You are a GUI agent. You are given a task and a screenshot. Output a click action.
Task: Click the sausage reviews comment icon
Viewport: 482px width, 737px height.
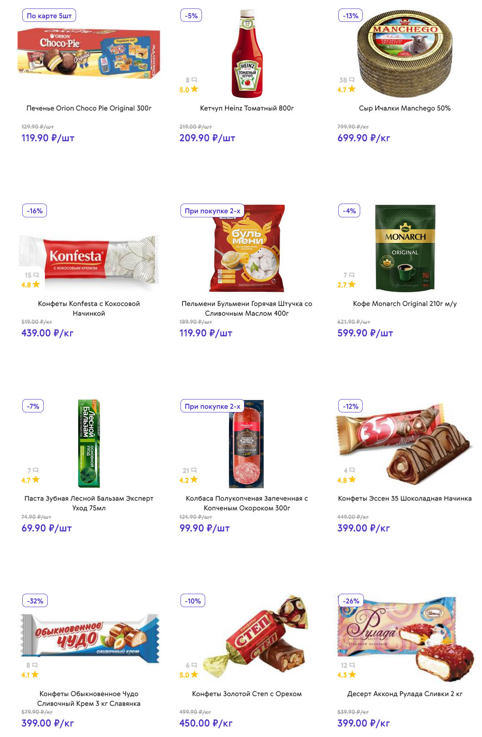click(x=194, y=470)
